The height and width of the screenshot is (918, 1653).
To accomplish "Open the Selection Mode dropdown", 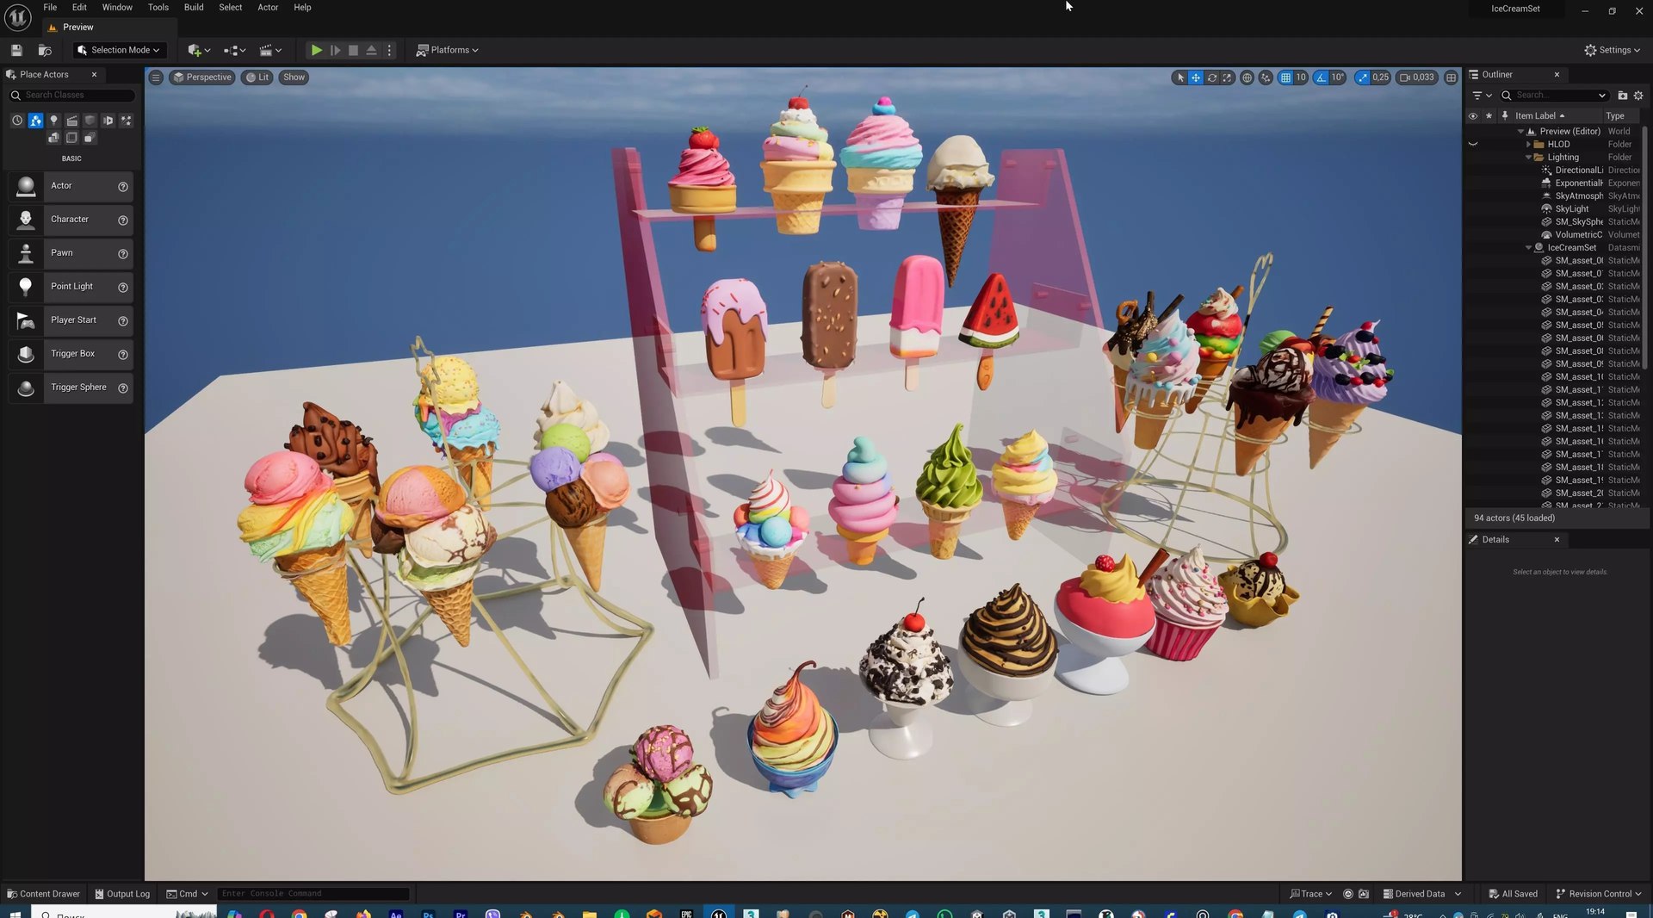I will (118, 50).
